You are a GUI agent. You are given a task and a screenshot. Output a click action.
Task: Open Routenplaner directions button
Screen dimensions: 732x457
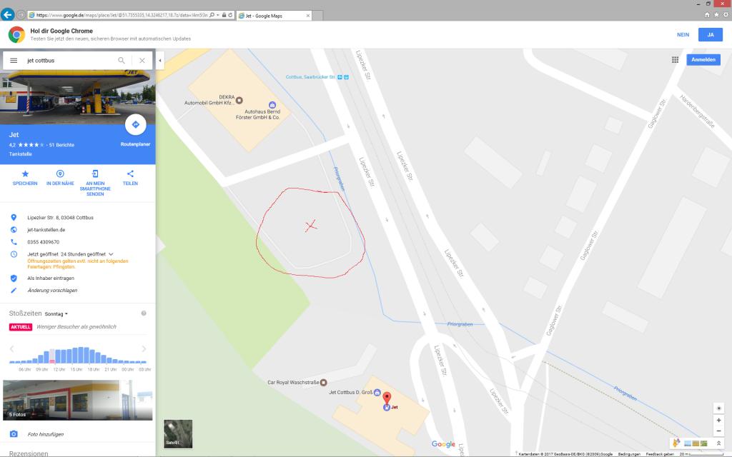click(x=135, y=125)
